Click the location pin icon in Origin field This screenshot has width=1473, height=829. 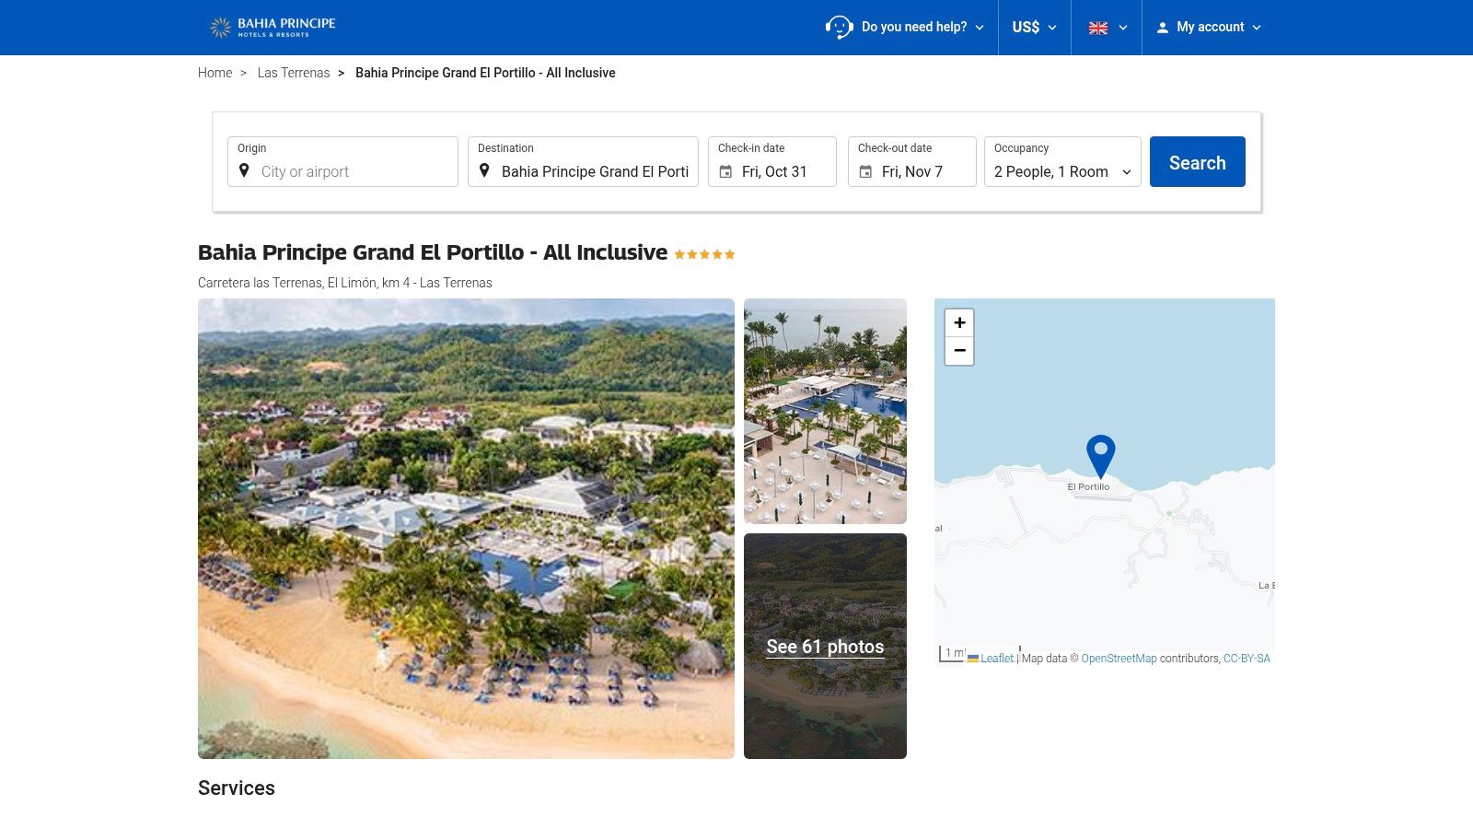click(x=245, y=171)
